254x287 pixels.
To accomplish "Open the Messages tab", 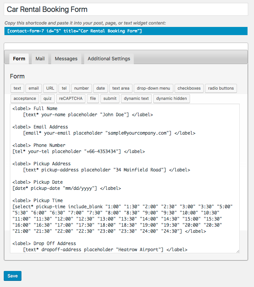I will [66, 59].
